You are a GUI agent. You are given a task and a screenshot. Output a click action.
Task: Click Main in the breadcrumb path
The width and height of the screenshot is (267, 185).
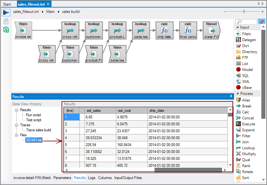[50, 12]
